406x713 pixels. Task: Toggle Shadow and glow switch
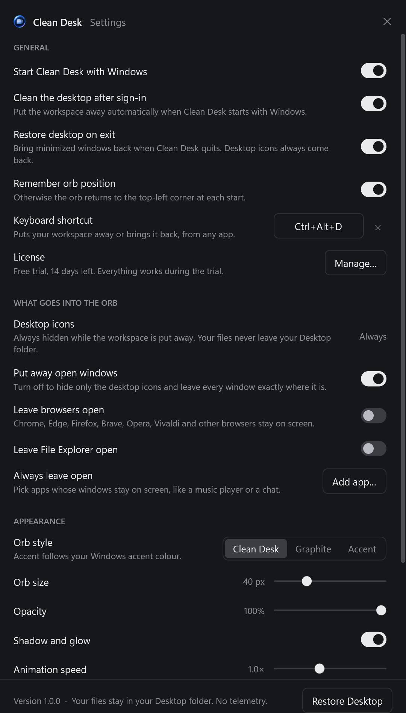pyautogui.click(x=374, y=640)
